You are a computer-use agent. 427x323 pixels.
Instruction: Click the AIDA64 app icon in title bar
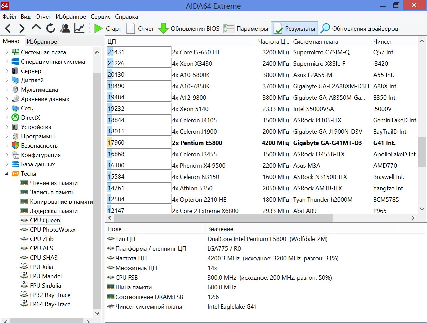tap(4, 5)
